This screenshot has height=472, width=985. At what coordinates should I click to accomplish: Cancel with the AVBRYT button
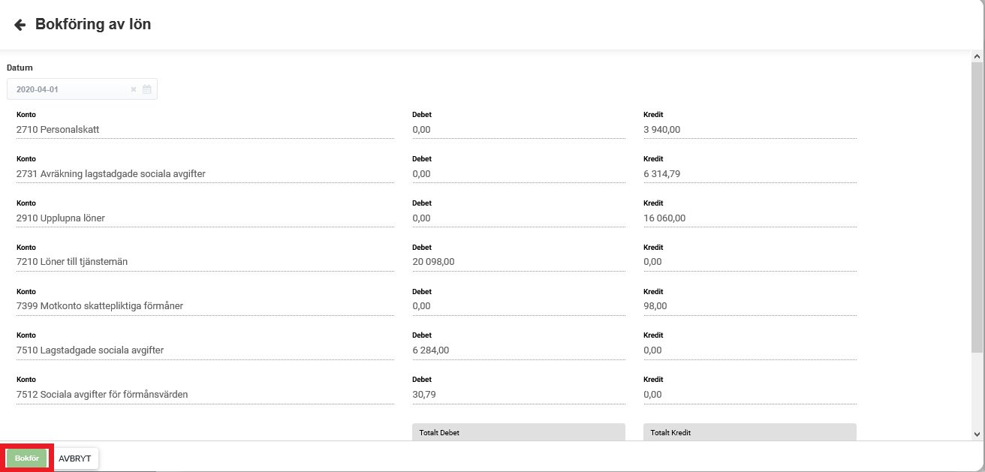click(74, 458)
